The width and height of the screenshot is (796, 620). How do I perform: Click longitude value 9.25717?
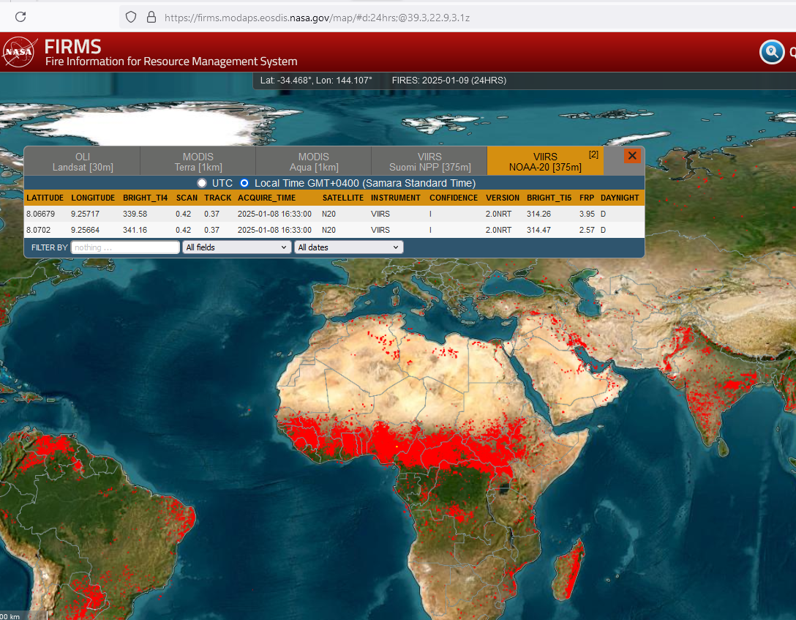(86, 214)
